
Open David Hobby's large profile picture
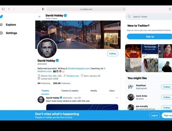click(47, 48)
